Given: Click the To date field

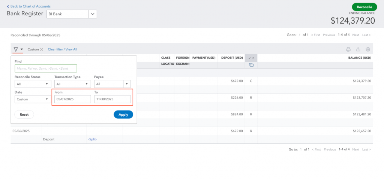Looking at the screenshot, I should [112, 99].
